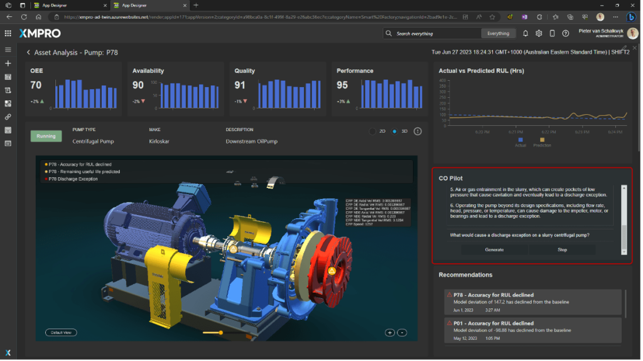Screen dimensions: 643x361
Task: Go back using Asset Analysis chevron
Action: [28, 53]
